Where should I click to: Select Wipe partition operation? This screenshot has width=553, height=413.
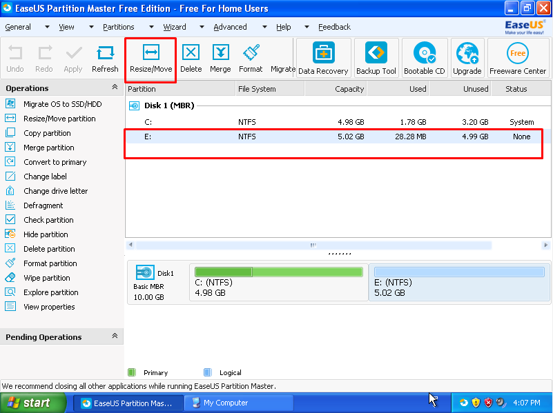click(x=46, y=277)
